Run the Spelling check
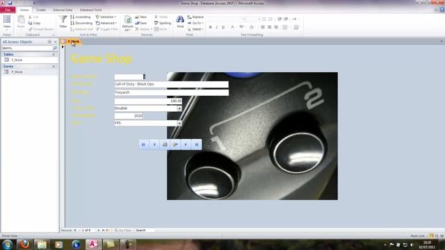 (163, 23)
